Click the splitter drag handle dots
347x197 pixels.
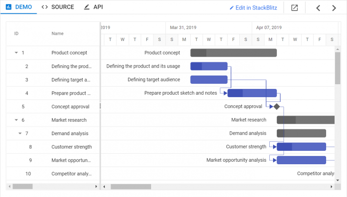pyautogui.click(x=100, y=106)
